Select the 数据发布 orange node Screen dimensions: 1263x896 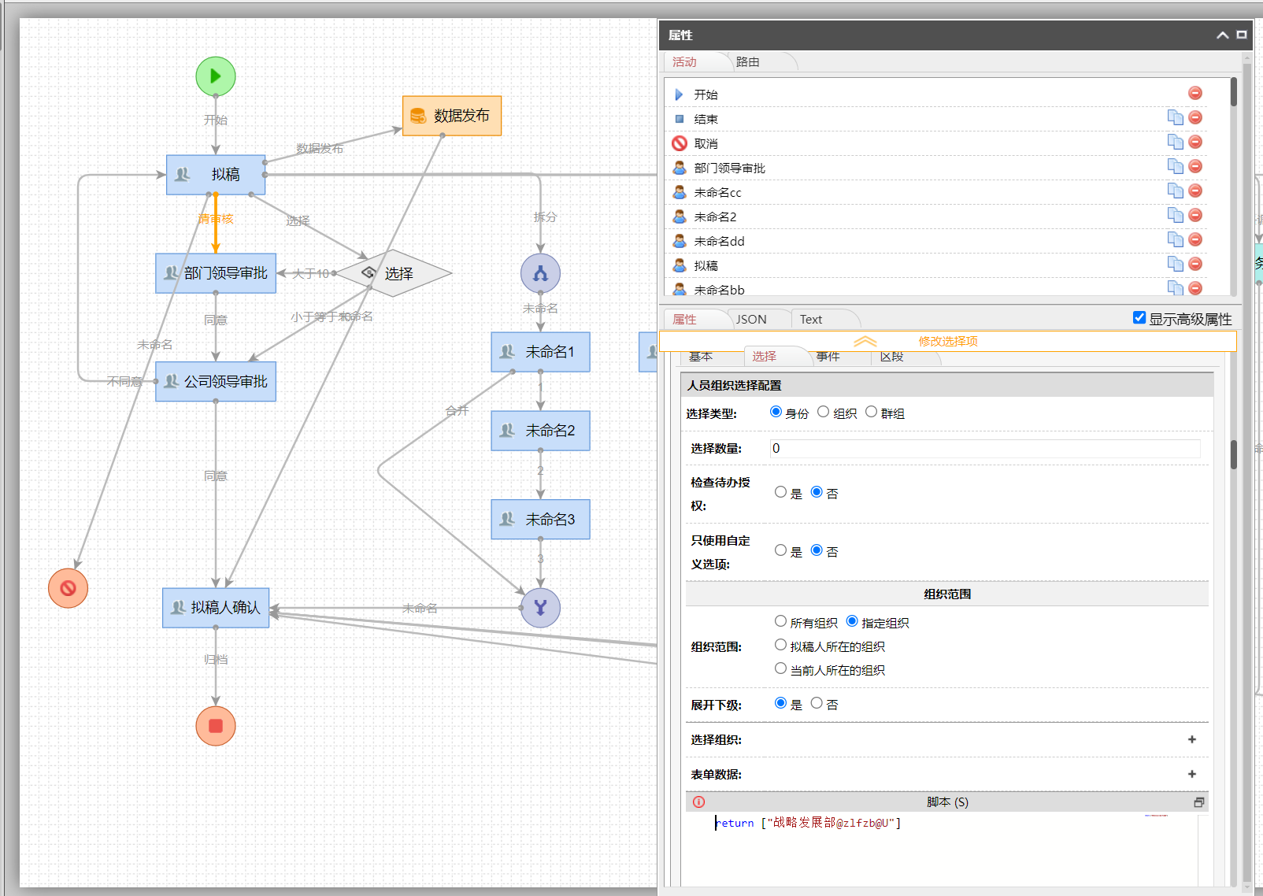[452, 116]
